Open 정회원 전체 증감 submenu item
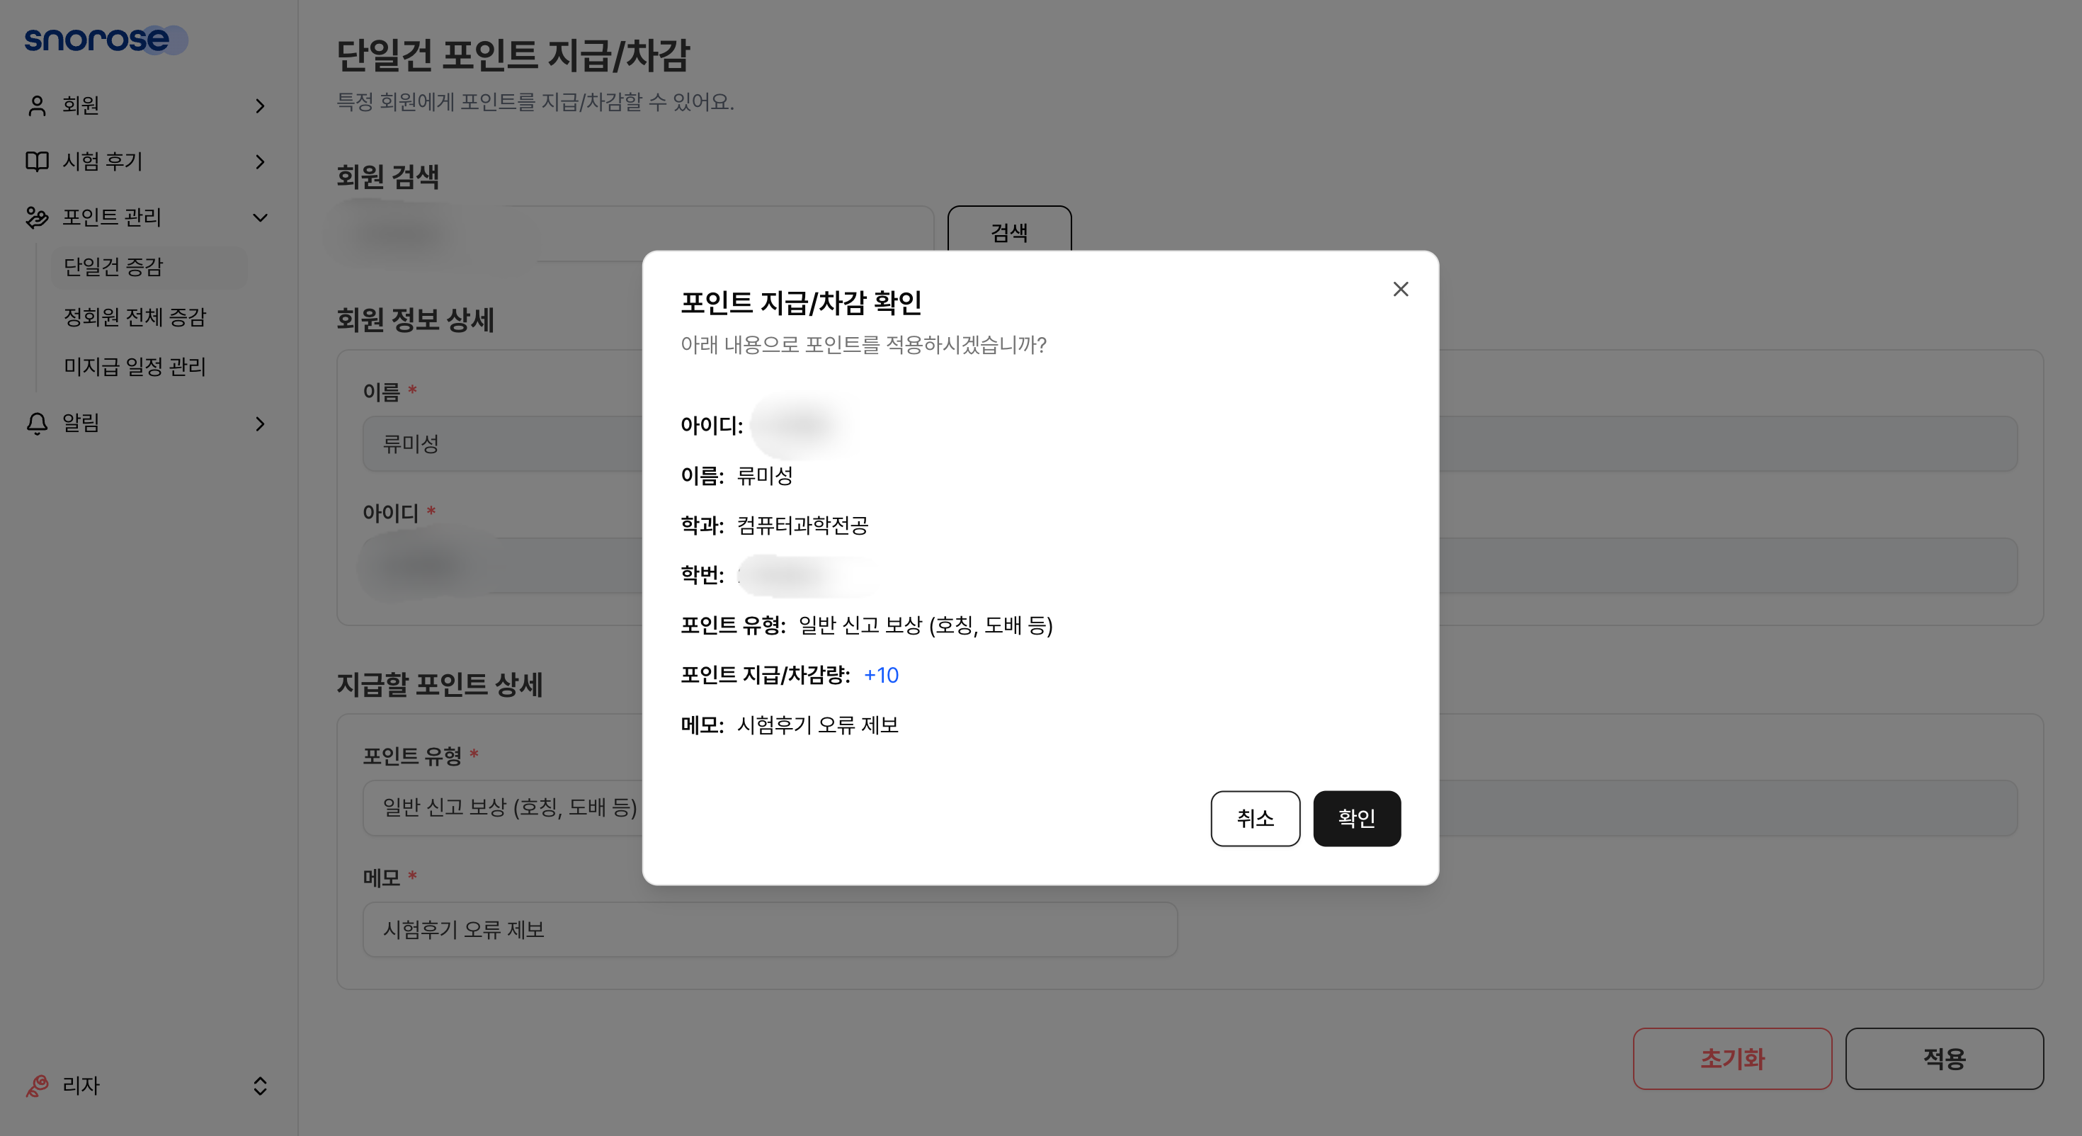This screenshot has width=2082, height=1136. click(x=135, y=317)
